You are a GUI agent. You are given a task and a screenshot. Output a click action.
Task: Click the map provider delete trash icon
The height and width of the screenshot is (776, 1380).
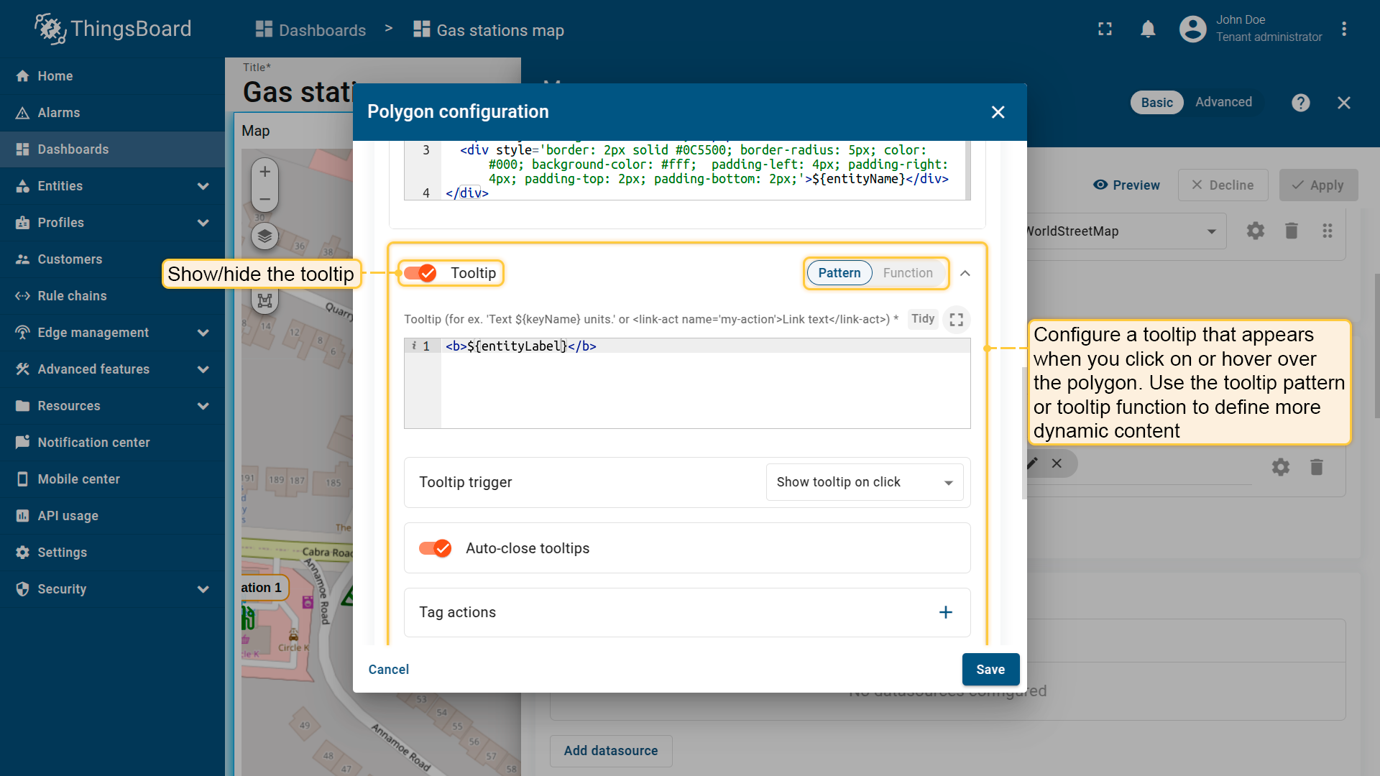click(x=1291, y=231)
